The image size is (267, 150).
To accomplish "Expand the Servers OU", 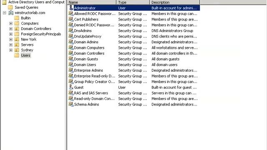I will point(11,45).
